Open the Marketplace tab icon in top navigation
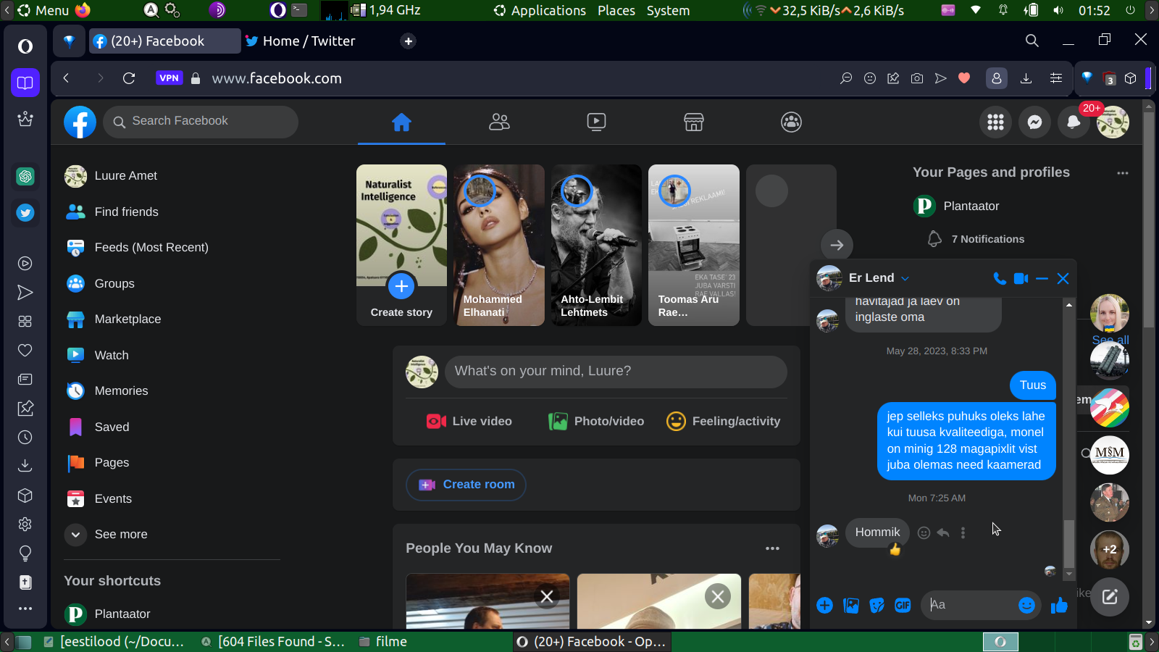Screen dimensions: 1159x652 click(x=693, y=122)
